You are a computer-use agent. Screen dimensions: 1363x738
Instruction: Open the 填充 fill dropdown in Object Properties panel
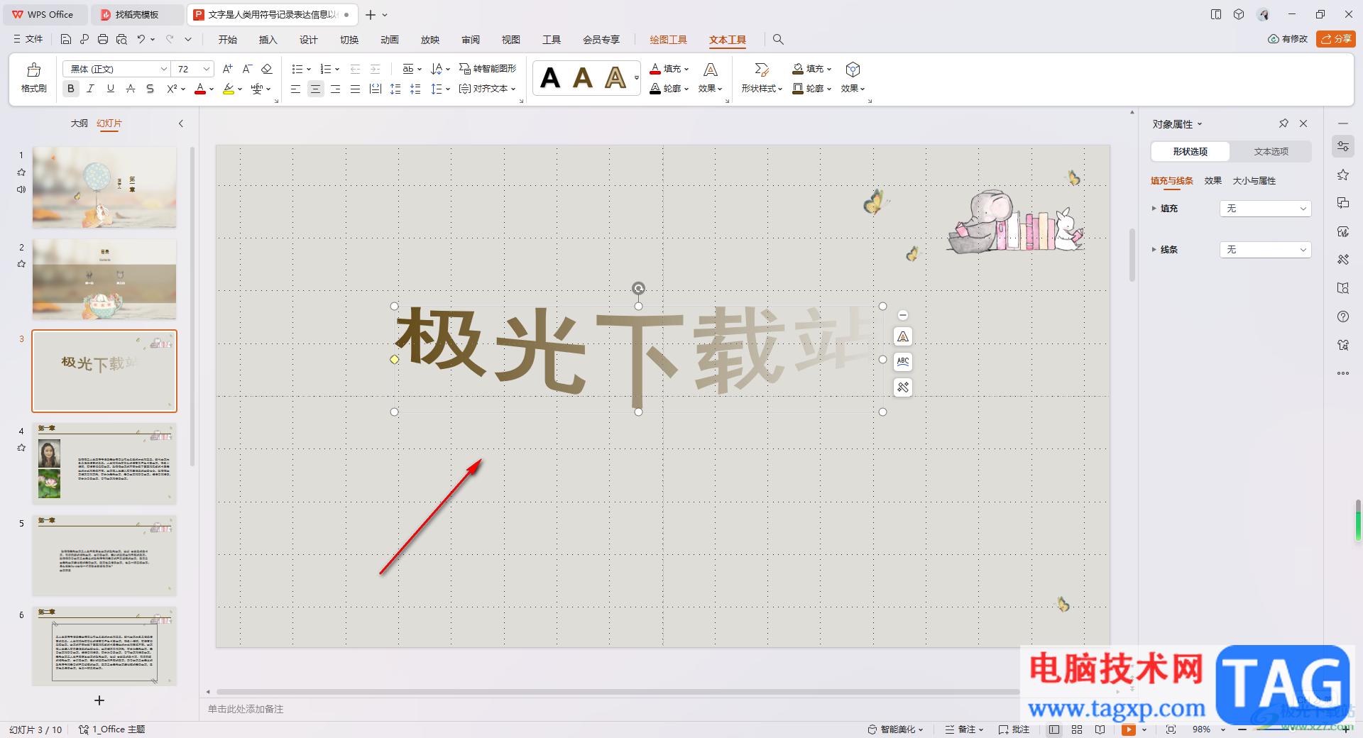1265,209
